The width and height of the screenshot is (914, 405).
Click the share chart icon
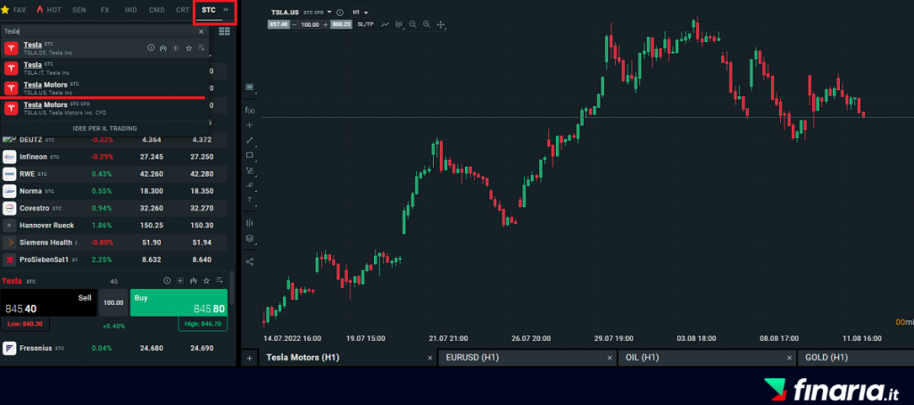(250, 261)
